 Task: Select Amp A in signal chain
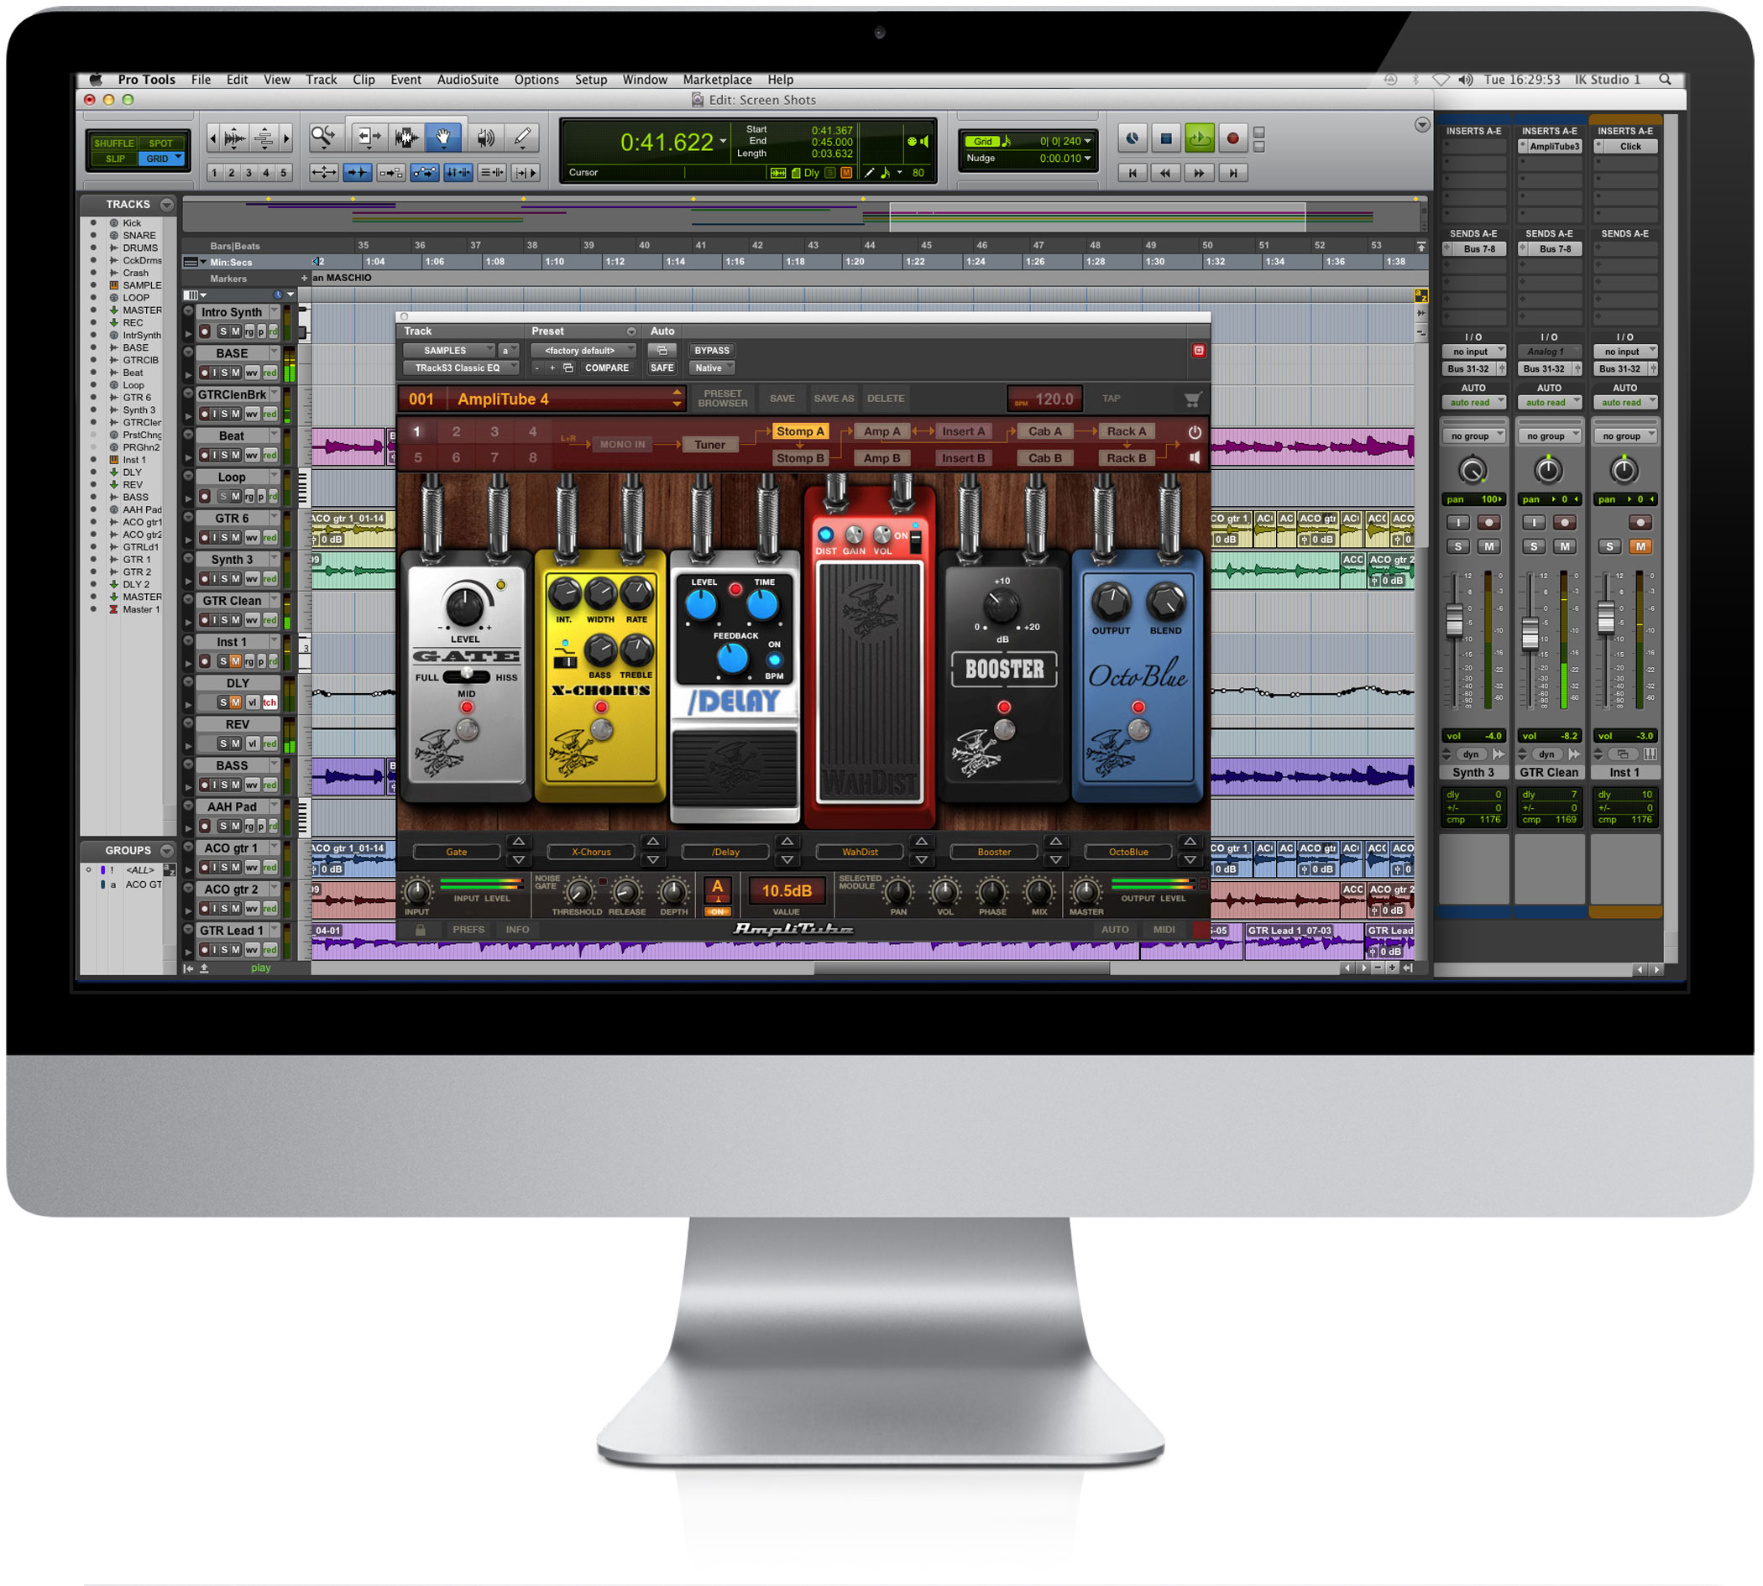pyautogui.click(x=881, y=431)
